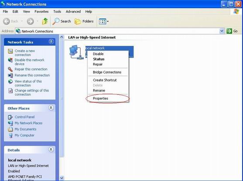The image size is (243, 181).
Task: Click the sidebar scrollbar up arrow
Action: click(x=62, y=37)
